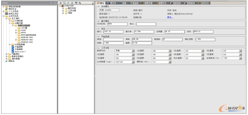Select the 泰林生物演示 folder
248x115 pixels.
[18, 56]
